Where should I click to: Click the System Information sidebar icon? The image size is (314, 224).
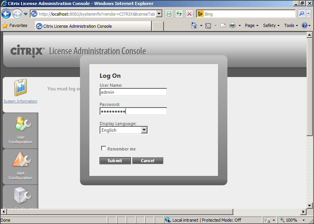(20, 88)
